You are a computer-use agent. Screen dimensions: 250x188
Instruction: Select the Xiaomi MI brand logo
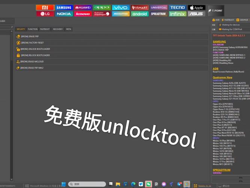(45, 8)
